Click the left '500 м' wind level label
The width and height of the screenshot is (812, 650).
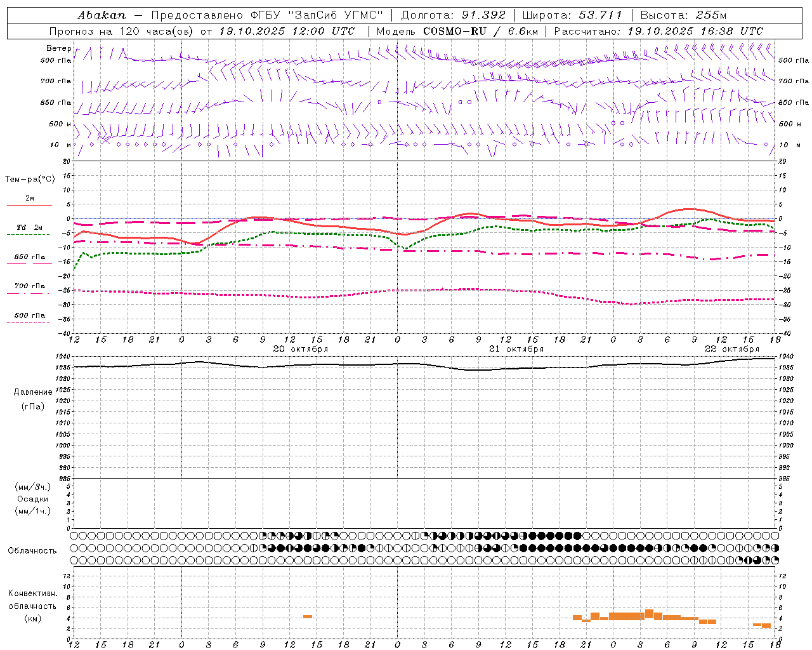point(60,124)
